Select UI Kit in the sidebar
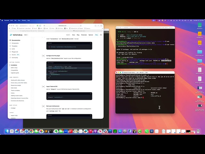The height and width of the screenshot is (154, 205). coord(12,49)
